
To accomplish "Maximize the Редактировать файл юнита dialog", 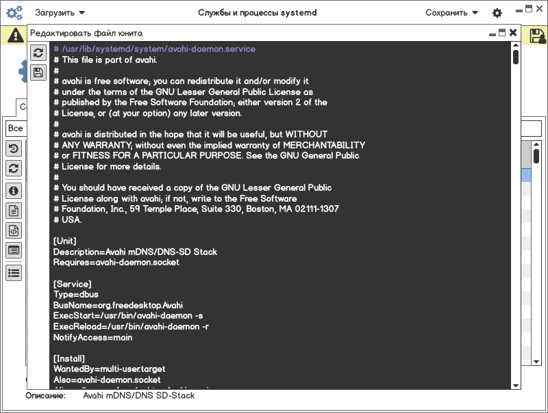I will (502, 32).
